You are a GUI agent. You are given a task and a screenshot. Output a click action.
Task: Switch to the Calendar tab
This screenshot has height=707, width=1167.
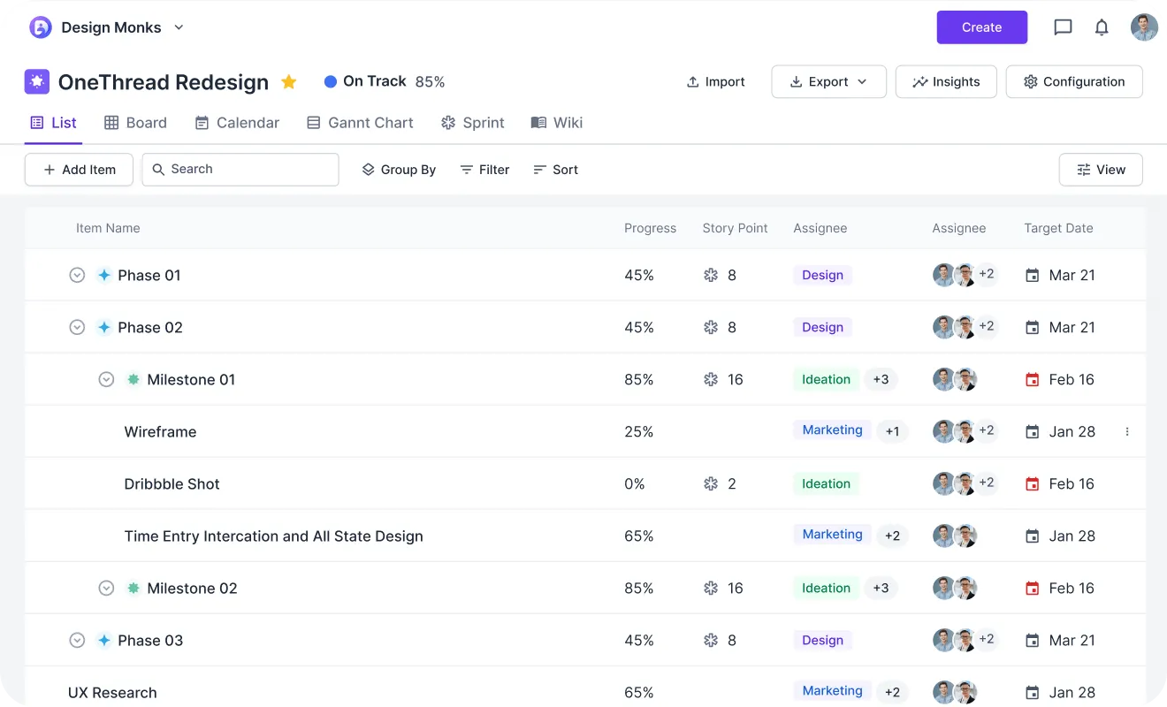coord(237,123)
